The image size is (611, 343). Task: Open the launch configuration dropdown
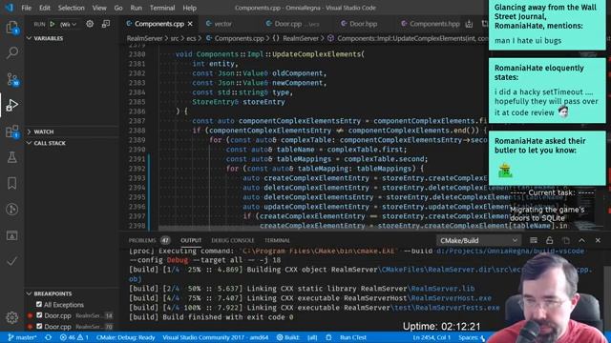click(68, 24)
